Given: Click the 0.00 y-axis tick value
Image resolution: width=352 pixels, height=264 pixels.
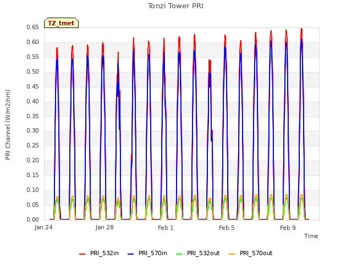Looking at the screenshot, I should tap(33, 220).
